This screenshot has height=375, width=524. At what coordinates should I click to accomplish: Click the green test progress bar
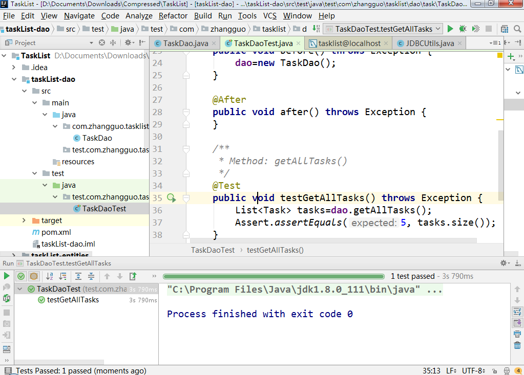click(274, 276)
